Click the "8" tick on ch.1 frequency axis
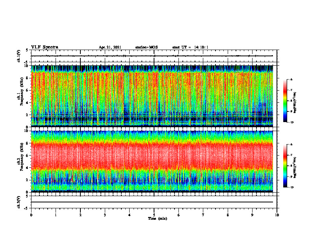The width and height of the screenshot is (312, 241). click(x=28, y=78)
